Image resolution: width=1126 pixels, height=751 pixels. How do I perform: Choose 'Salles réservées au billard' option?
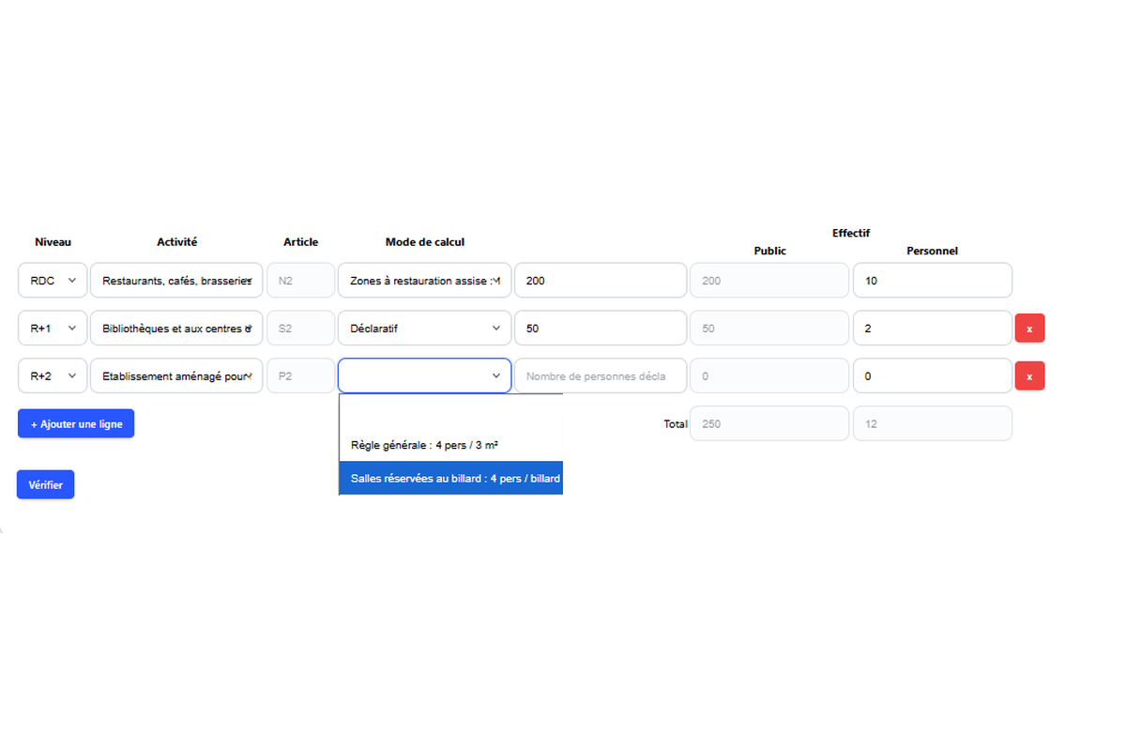[450, 479]
